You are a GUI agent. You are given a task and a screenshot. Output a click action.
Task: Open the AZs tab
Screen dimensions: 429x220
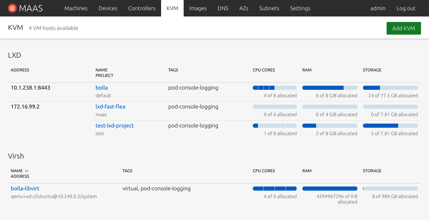[x=244, y=8]
